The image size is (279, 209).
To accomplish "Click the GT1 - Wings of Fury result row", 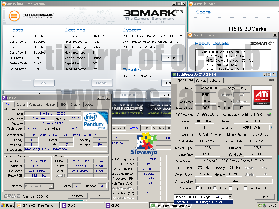I will (228, 56).
